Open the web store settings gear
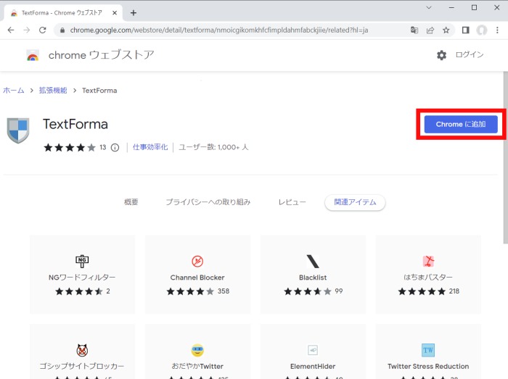The width and height of the screenshot is (508, 379). click(441, 55)
